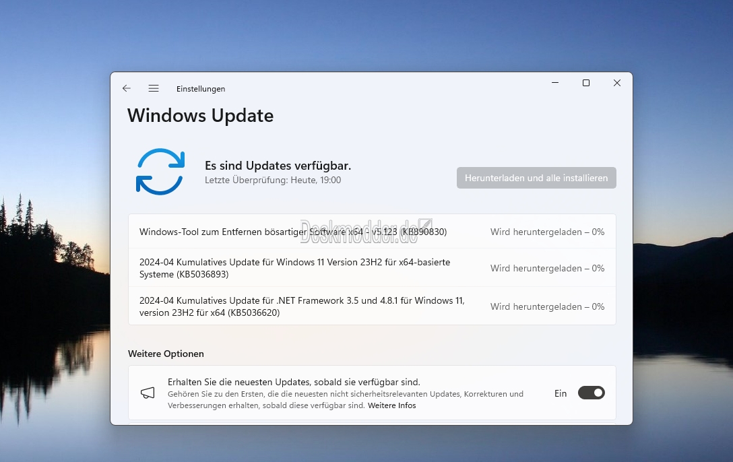Click 'Herunterladen und alle installieren' button
Image resolution: width=733 pixels, height=462 pixels.
pos(536,178)
